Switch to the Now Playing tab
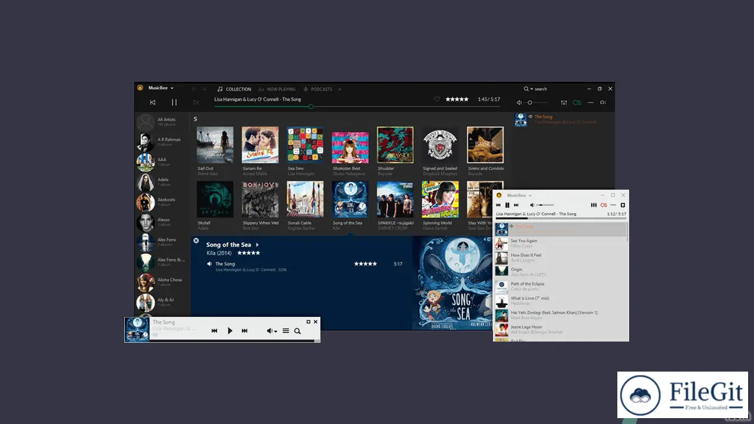 (277, 89)
